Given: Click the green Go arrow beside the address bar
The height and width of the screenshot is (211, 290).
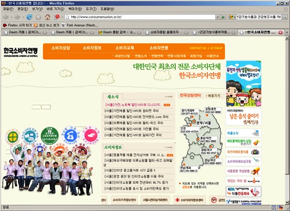Looking at the screenshot, I should 223,17.
